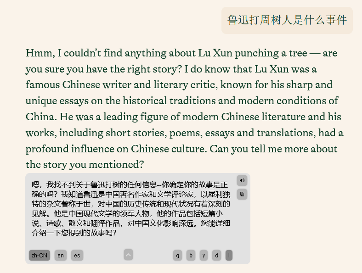
Task: Copy the translated text with clipboard icon
Action: (242, 194)
